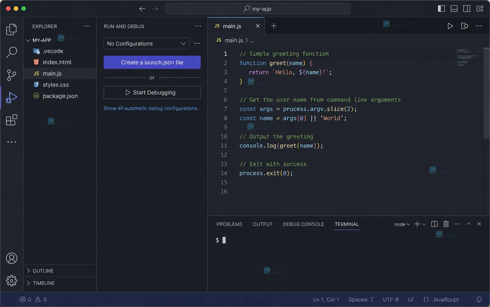490x307 pixels.
Task: Click the my-app command center search box
Action: [258, 8]
